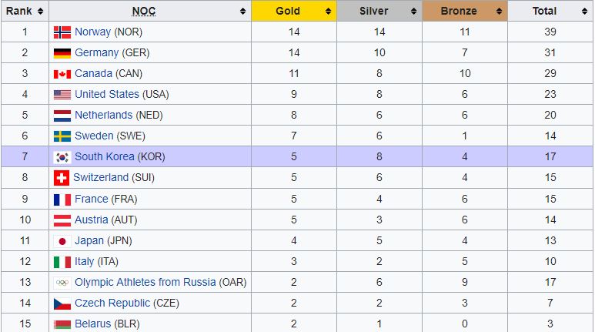
Task: Sort by Silver medal count arrows
Action: pyautogui.click(x=414, y=12)
